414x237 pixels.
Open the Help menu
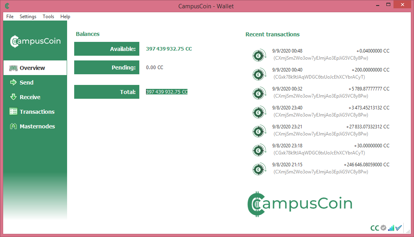[x=65, y=16]
